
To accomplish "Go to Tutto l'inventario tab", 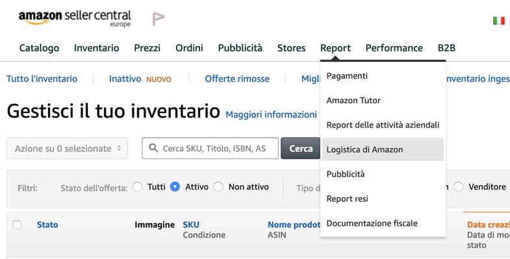I will point(42,79).
